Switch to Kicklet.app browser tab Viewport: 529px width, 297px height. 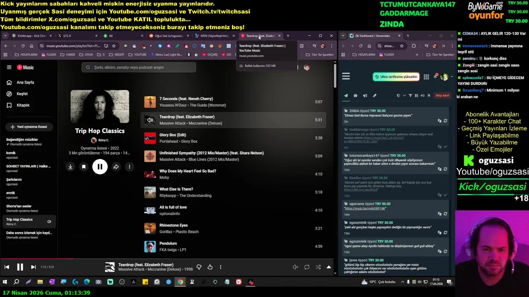coord(31,36)
